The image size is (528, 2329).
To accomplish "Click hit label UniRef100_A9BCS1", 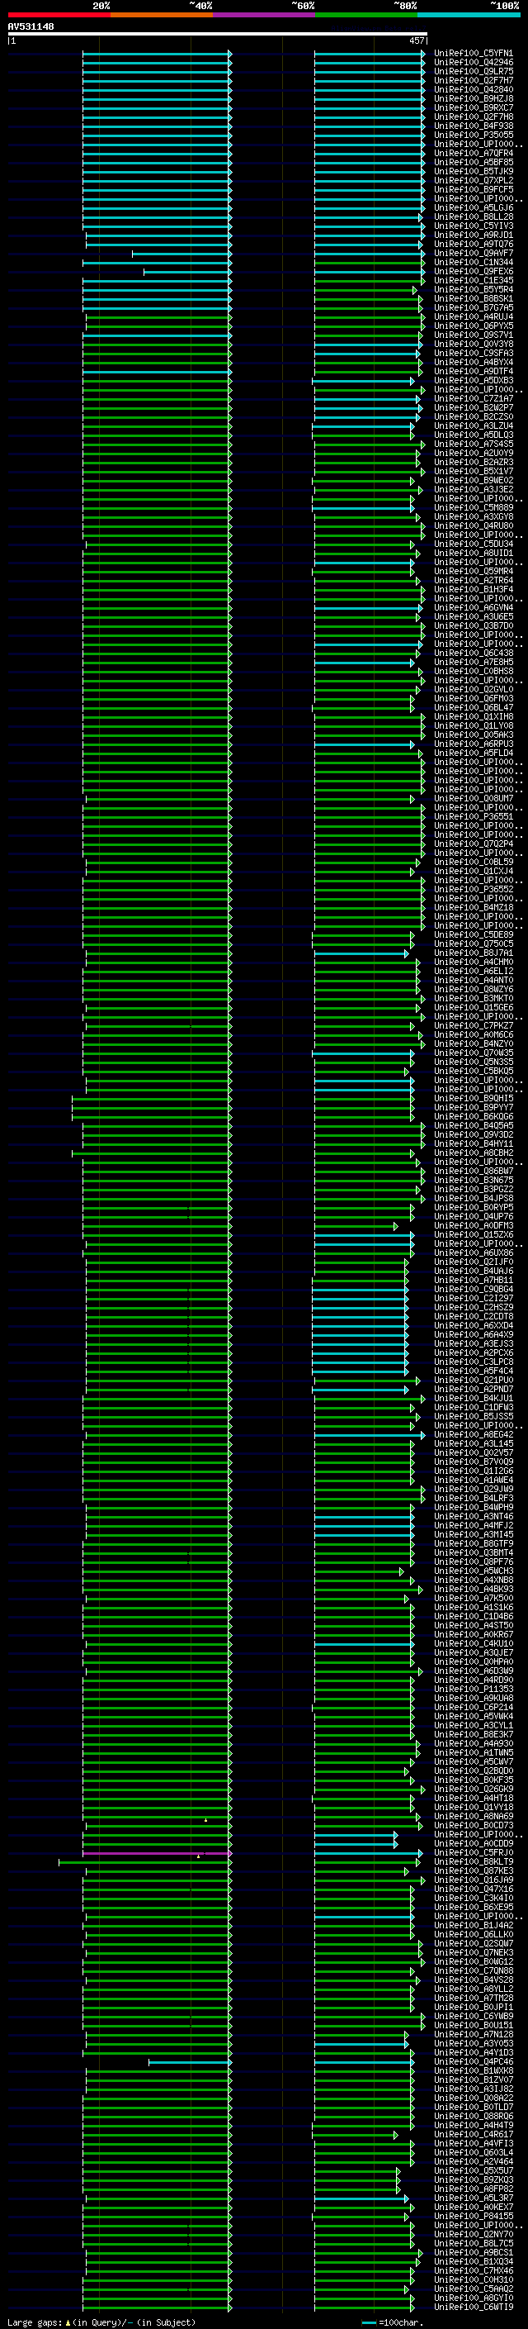I will [x=474, y=2252].
